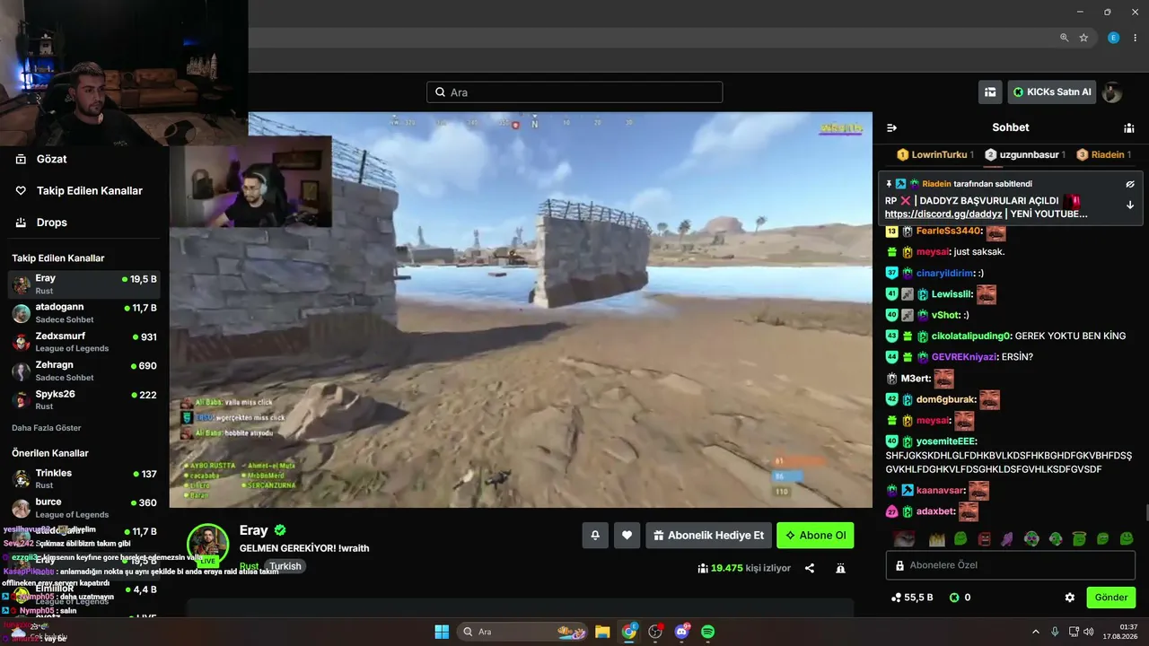Image resolution: width=1149 pixels, height=646 pixels.
Task: Report the stream using the flag icon
Action: click(x=840, y=568)
